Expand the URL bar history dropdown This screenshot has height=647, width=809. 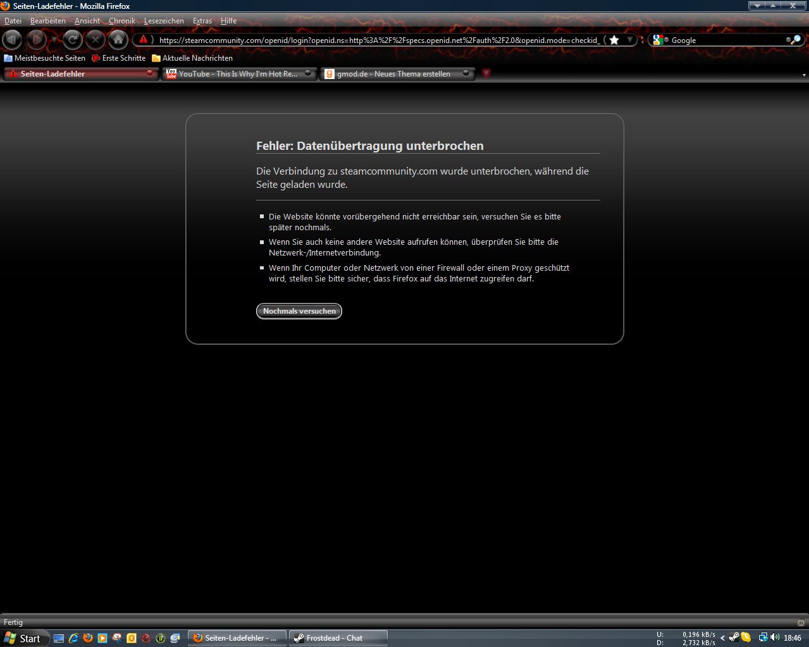tap(630, 40)
